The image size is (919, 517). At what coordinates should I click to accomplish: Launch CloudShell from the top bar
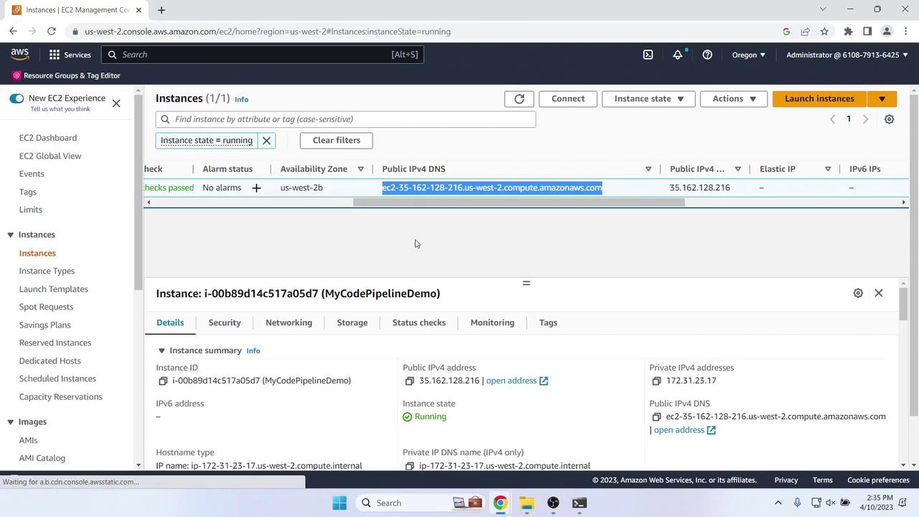(x=648, y=55)
